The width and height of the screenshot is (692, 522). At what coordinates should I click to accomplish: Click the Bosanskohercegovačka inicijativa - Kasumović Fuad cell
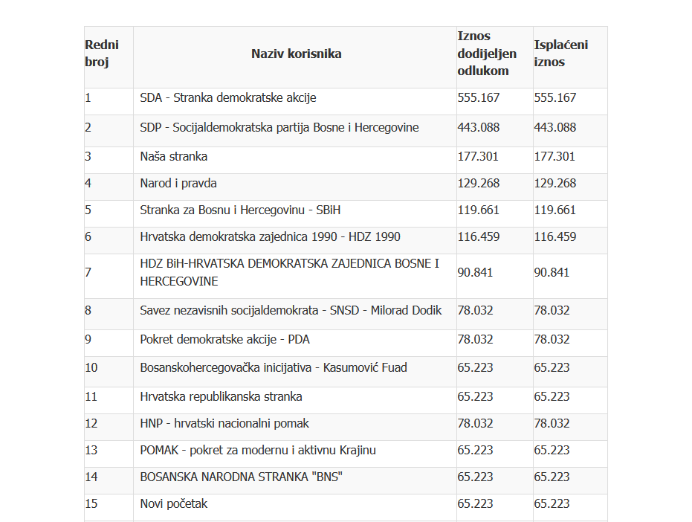[x=295, y=372]
